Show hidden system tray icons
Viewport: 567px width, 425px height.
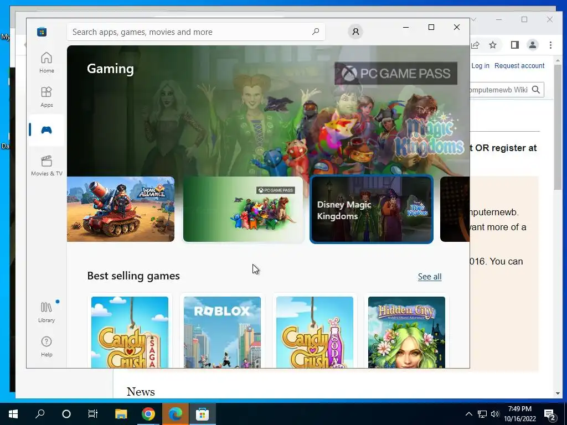click(468, 414)
